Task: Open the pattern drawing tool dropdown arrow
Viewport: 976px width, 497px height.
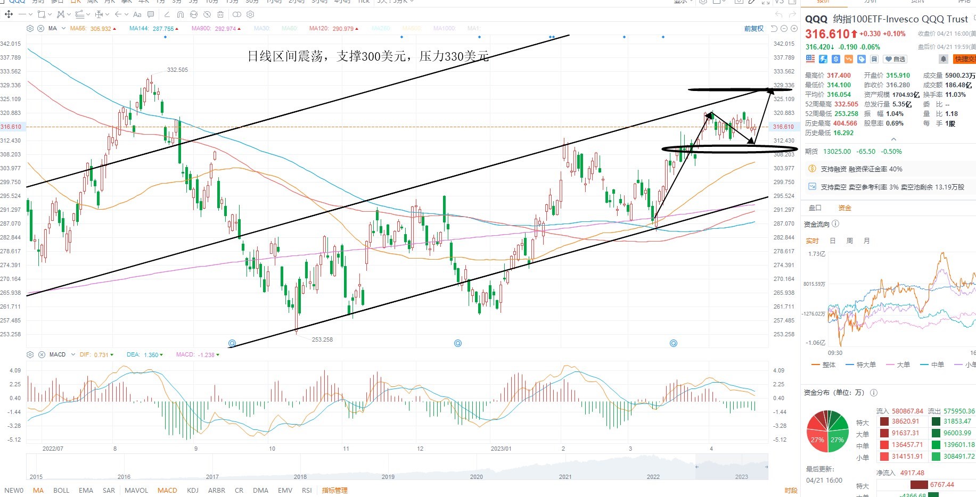Action: [x=69, y=14]
